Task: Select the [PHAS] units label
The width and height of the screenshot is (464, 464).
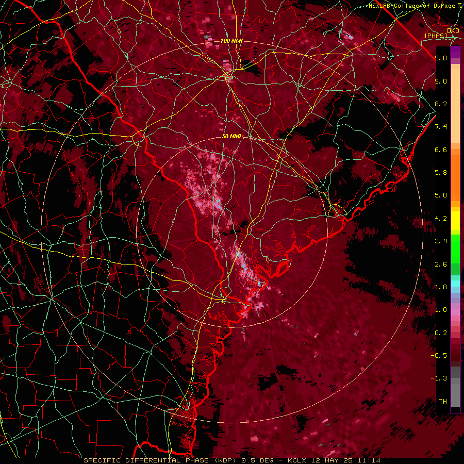Action: [436, 36]
